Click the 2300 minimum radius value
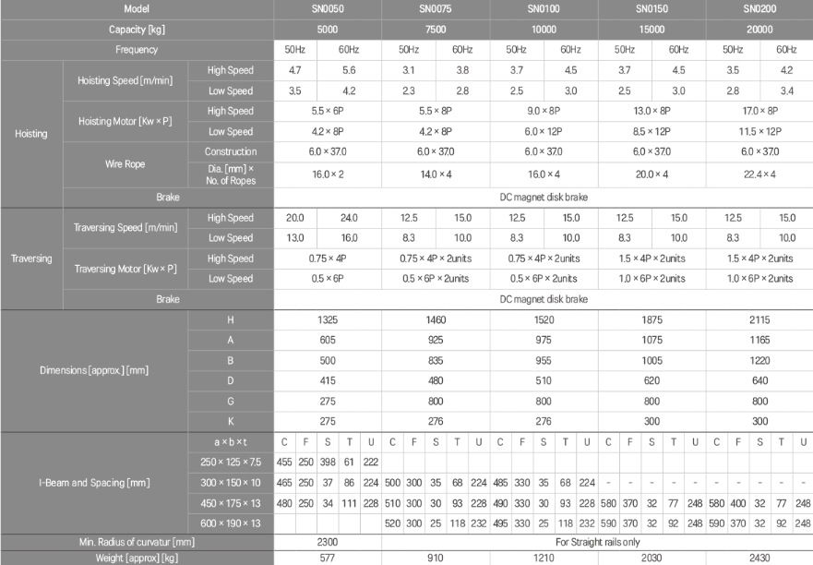This screenshot has width=813, height=565. click(329, 542)
